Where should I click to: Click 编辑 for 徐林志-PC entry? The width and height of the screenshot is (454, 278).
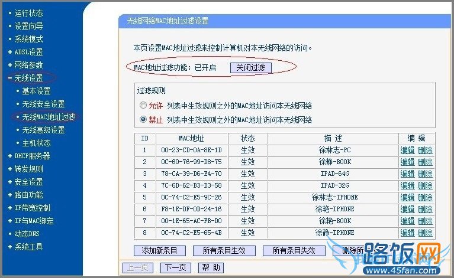tap(407, 150)
